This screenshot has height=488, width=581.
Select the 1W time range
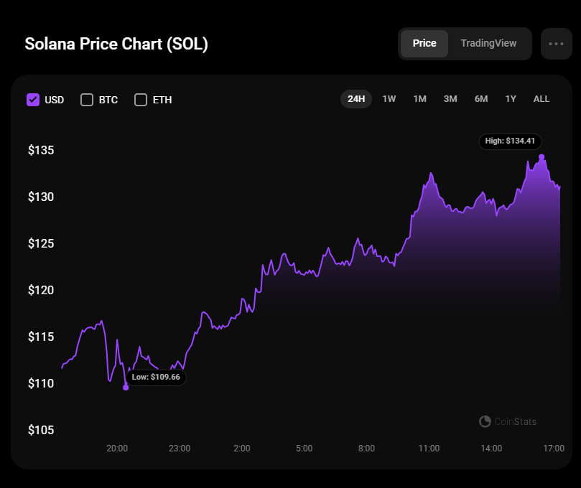(389, 99)
